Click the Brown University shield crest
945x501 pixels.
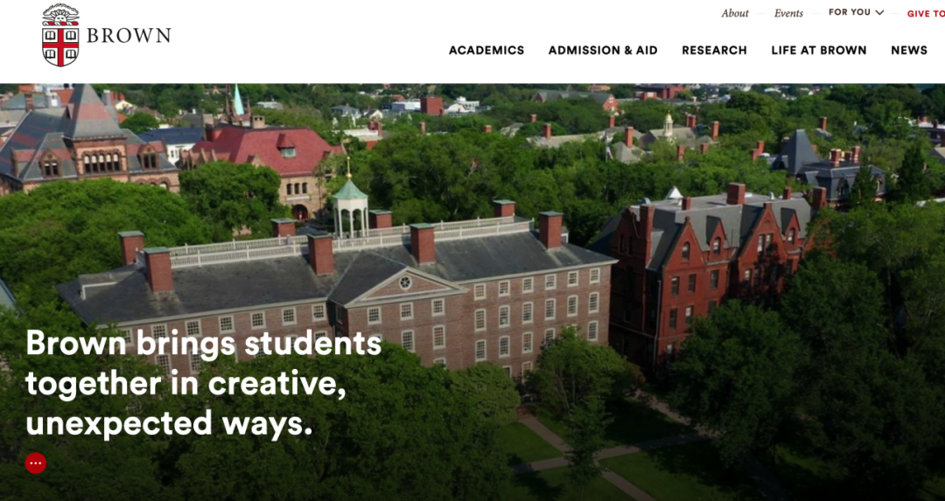(60, 35)
